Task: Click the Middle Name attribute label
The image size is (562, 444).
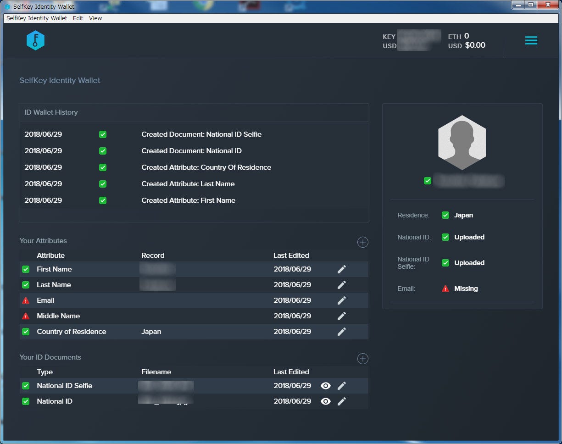Action: coord(58,316)
